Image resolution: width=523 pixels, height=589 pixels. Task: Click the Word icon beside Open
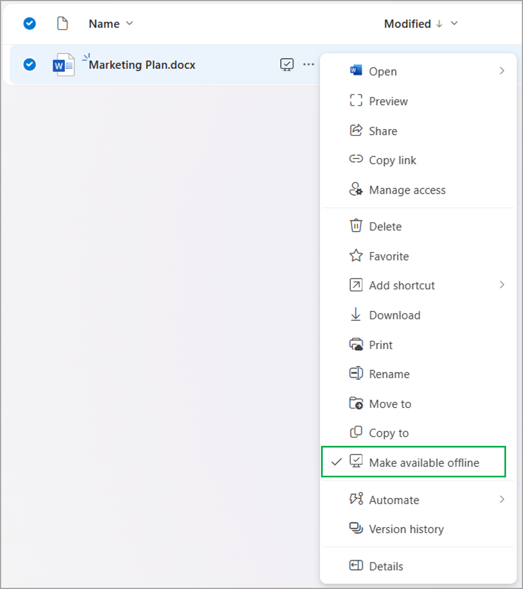(355, 70)
